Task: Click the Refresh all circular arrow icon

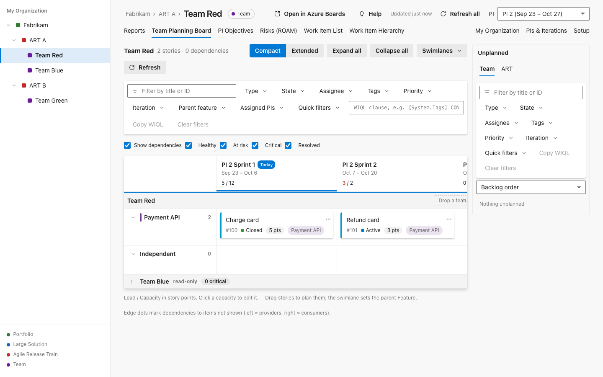Action: (x=443, y=14)
